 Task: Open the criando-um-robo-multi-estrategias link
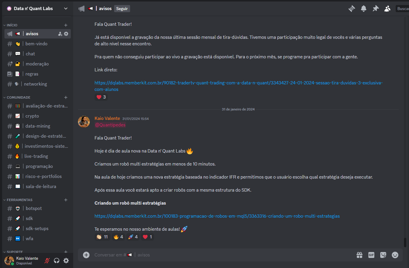[x=217, y=216]
